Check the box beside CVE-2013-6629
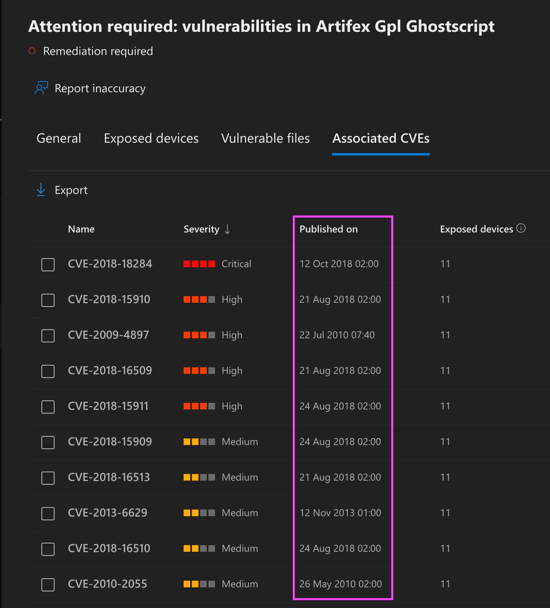The image size is (550, 608). coord(48,513)
